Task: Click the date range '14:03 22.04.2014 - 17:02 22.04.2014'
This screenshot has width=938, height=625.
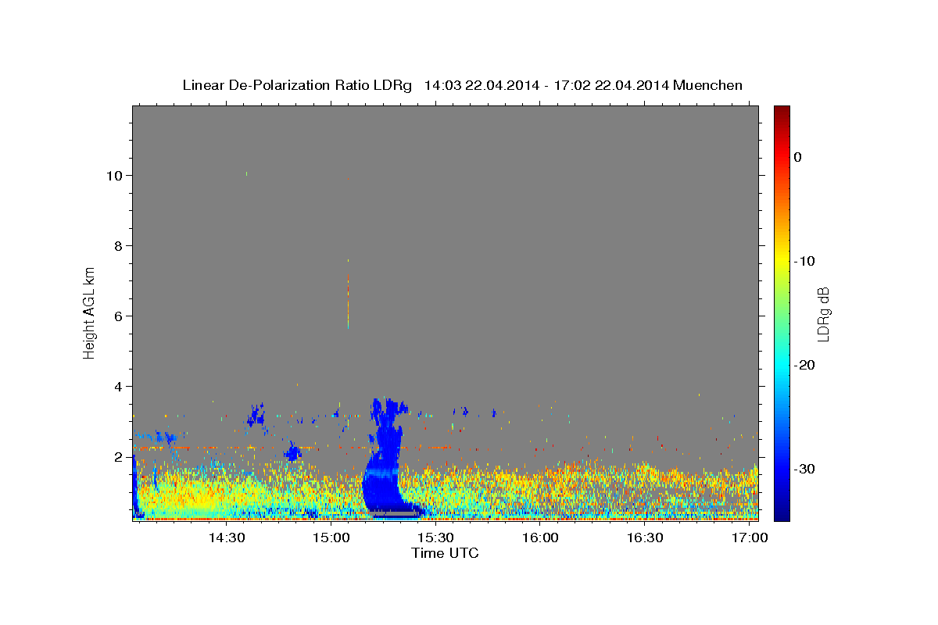Action: pyautogui.click(x=546, y=85)
